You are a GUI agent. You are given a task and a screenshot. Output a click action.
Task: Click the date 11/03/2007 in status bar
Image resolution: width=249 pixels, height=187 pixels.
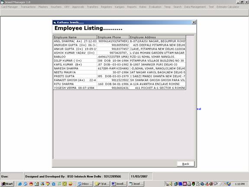pyautogui.click(x=139, y=176)
